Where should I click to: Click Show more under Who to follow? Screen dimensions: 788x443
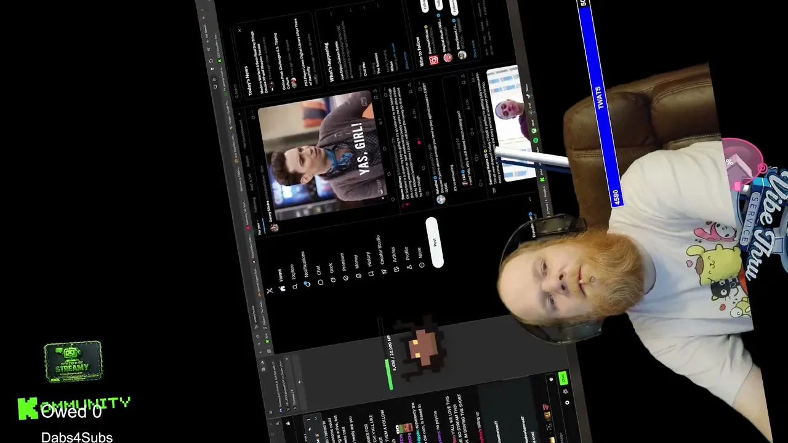[x=473, y=49]
